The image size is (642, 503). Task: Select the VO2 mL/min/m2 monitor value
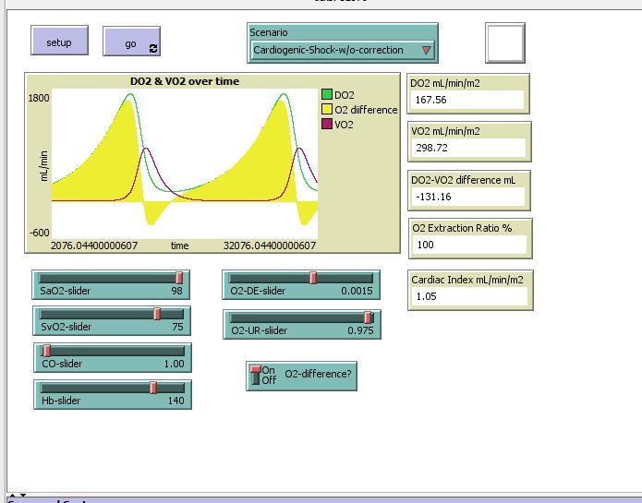[467, 148]
